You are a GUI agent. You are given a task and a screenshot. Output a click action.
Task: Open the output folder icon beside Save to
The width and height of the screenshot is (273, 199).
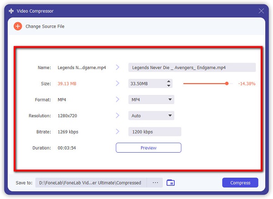[x=171, y=183]
